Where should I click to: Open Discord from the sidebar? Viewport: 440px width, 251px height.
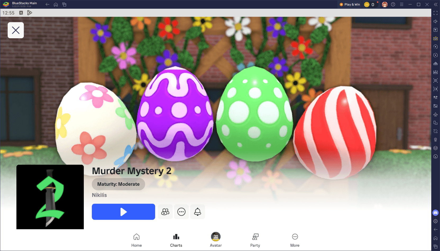(436, 213)
